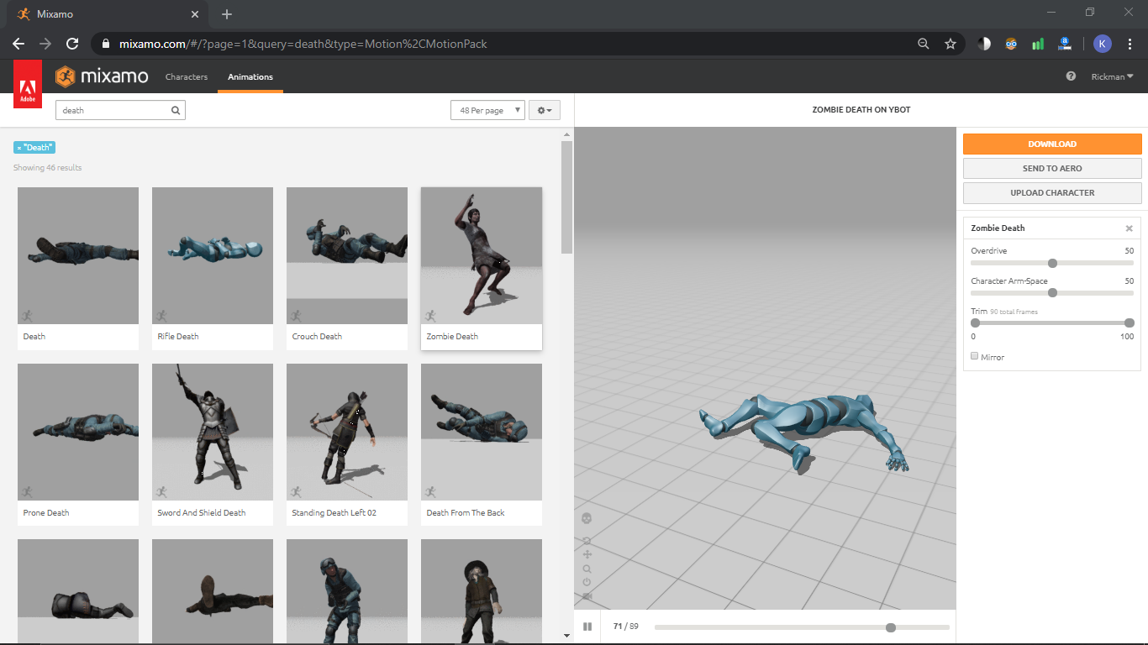
Task: Click the scrollbar down arrow in the results list
Action: (567, 637)
